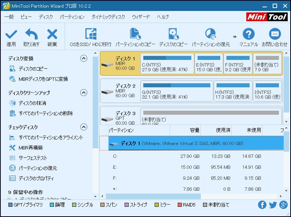291x217 pixels.
Task: Launch ディスクのコピー toolbar icon
Action: click(173, 34)
